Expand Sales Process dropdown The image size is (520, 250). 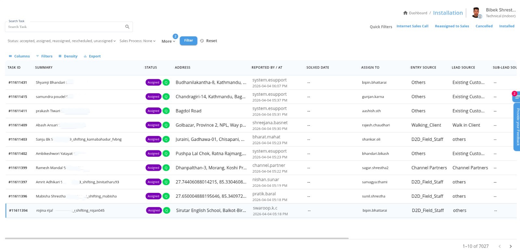coord(137,41)
